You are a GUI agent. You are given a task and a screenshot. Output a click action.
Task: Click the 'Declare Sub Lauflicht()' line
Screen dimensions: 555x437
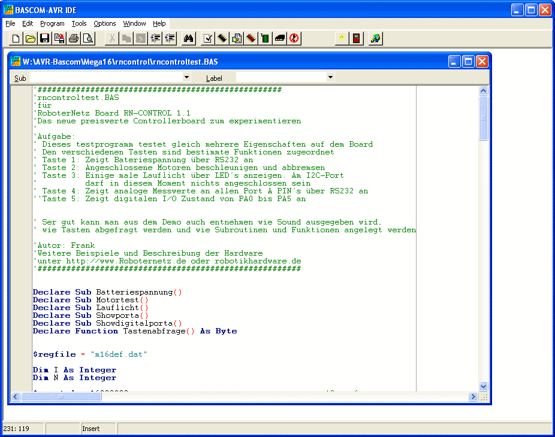pyautogui.click(x=91, y=308)
